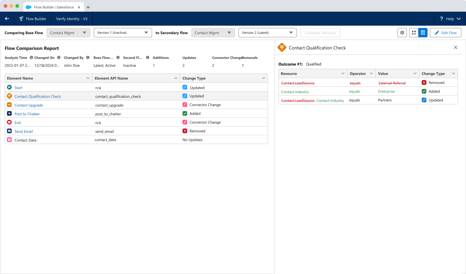
Task: Open the Post to Chatter link
Action: (27, 114)
